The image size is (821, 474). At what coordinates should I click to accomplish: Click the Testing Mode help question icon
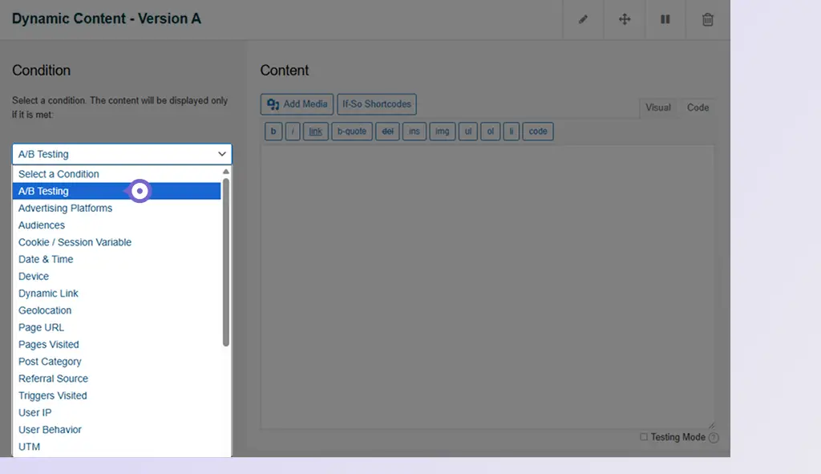tap(714, 437)
